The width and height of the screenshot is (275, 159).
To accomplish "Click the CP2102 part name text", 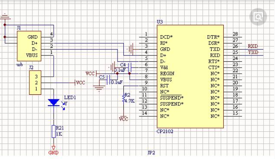I will coord(165,131).
